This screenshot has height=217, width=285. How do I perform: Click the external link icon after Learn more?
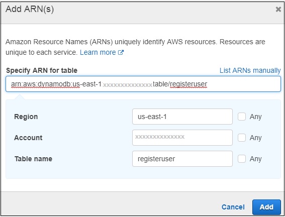121,52
